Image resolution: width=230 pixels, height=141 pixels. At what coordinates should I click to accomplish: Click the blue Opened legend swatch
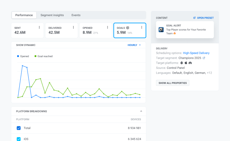[x=18, y=56]
